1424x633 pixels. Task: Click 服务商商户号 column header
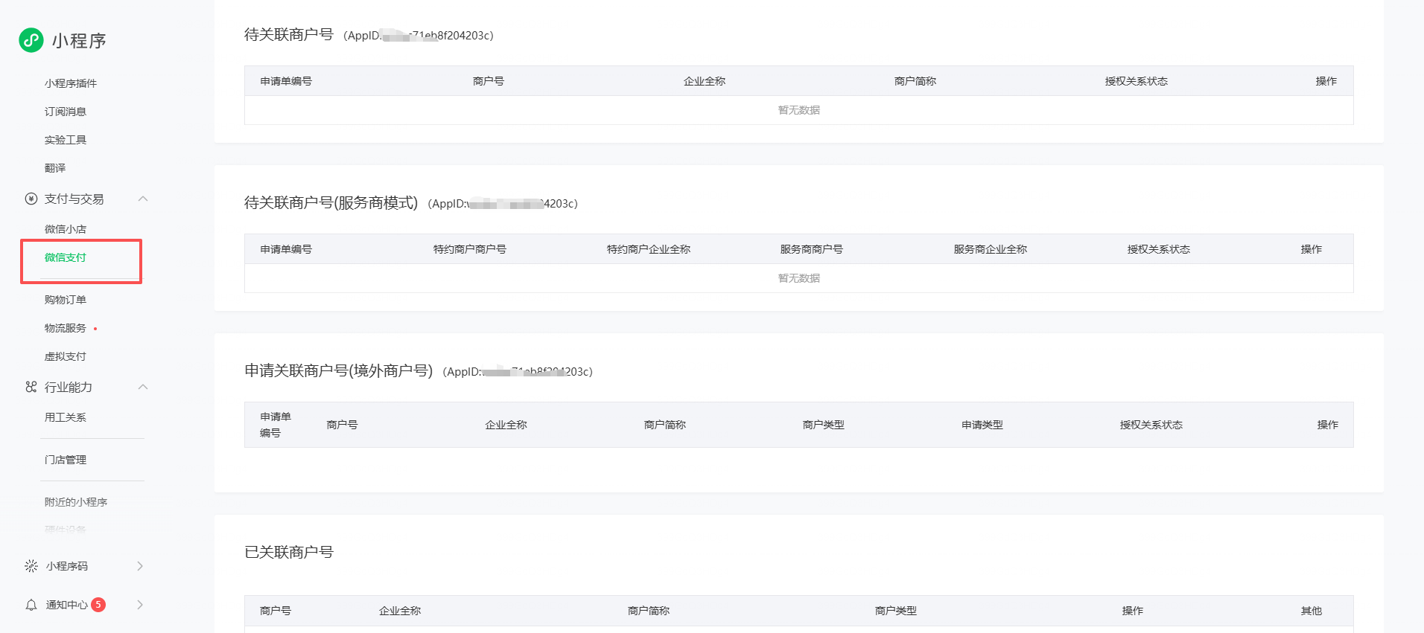pyautogui.click(x=812, y=249)
